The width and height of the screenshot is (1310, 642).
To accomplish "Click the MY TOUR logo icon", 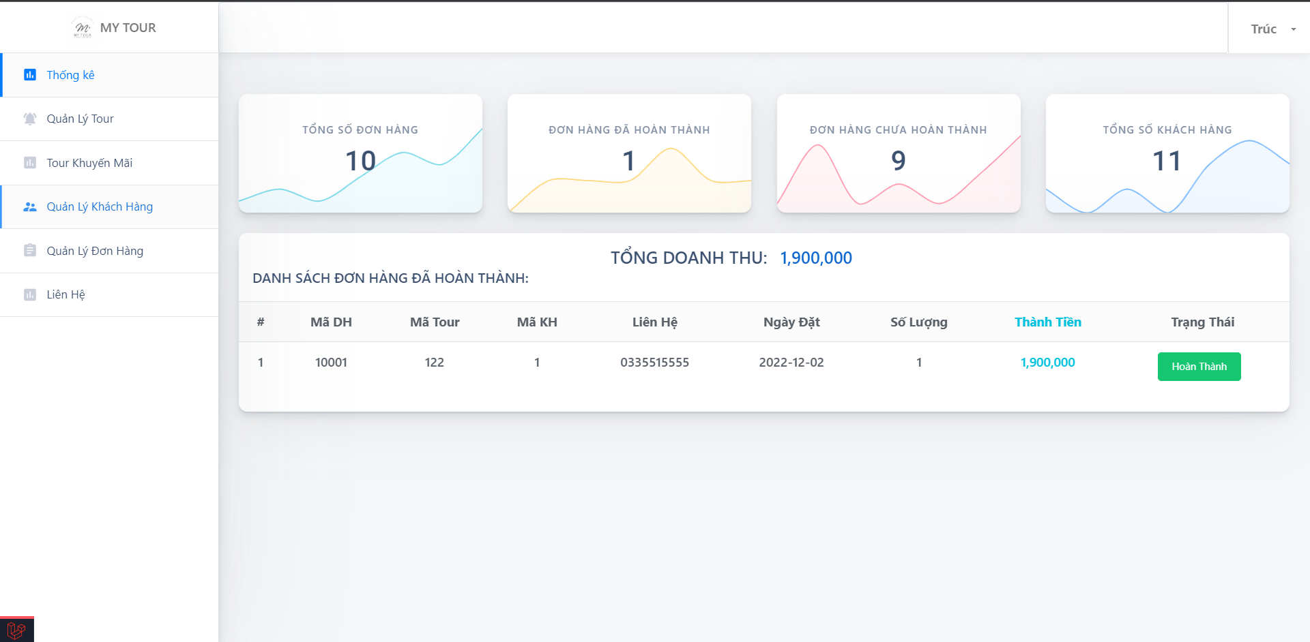I will point(82,27).
